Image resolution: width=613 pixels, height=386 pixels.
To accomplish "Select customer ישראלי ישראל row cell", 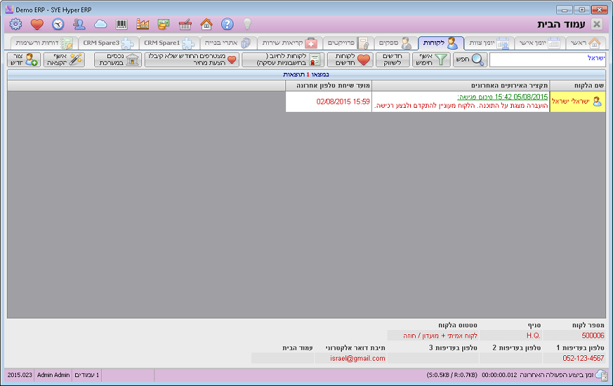I will pos(578,102).
